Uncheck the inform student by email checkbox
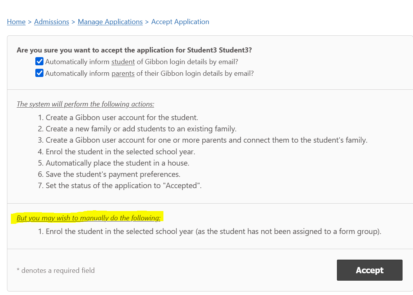413x295 pixels. click(x=39, y=61)
